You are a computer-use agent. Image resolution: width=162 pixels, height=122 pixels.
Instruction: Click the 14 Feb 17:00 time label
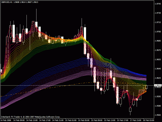pyautogui.click(x=45, y=120)
